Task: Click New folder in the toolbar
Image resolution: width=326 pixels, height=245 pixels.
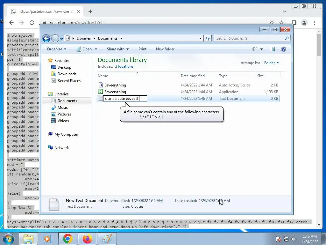Action: click(x=165, y=49)
